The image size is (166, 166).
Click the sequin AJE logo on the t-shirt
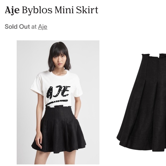(x=58, y=92)
